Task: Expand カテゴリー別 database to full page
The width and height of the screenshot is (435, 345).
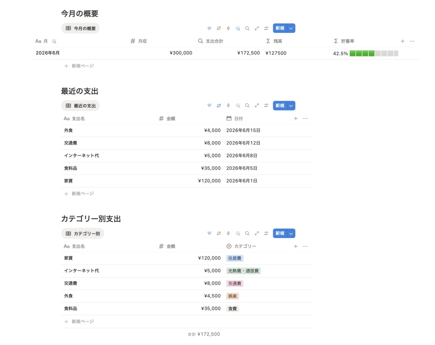Action: pyautogui.click(x=257, y=234)
